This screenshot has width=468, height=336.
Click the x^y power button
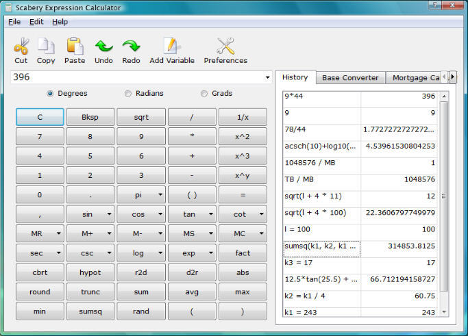(x=243, y=175)
